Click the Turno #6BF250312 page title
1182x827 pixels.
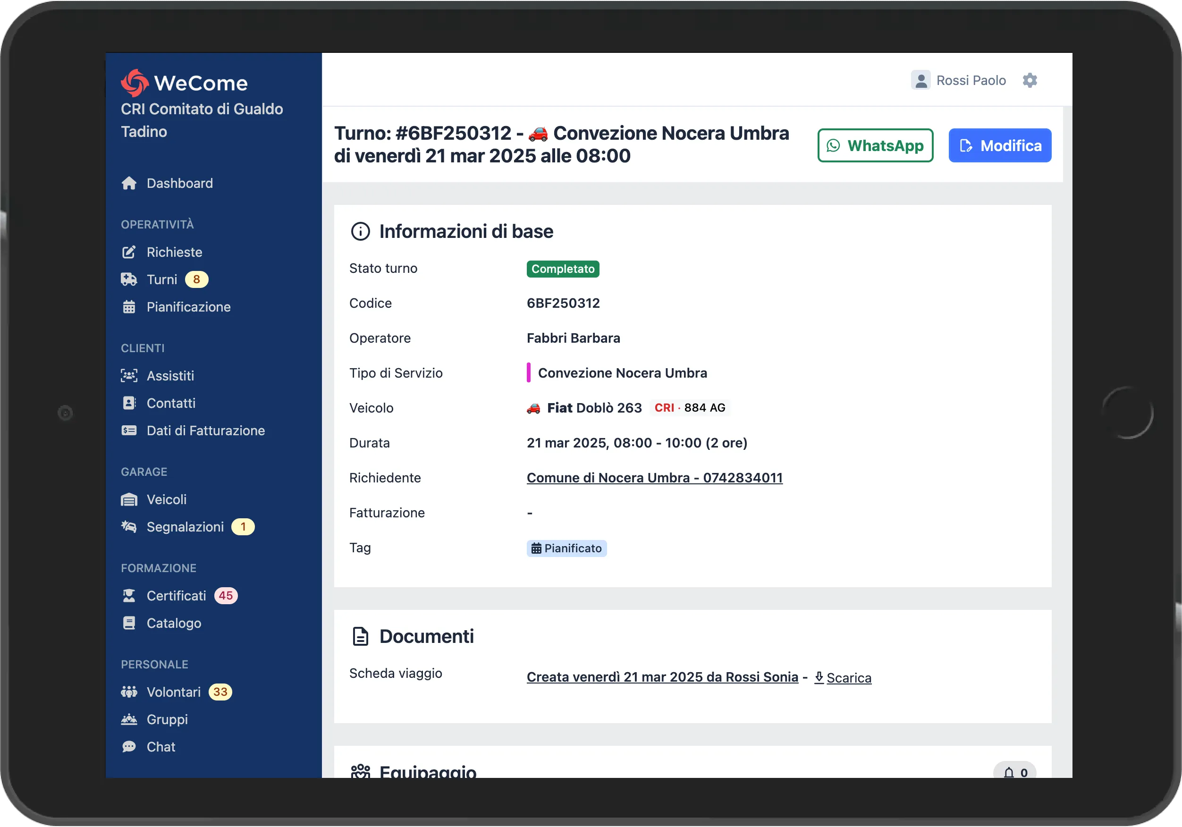coord(561,145)
